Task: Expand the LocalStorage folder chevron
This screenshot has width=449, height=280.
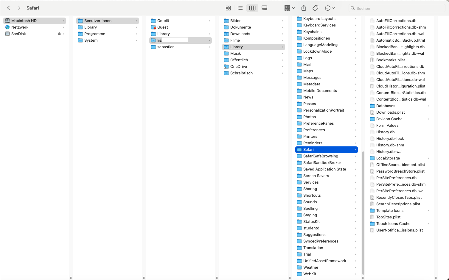Action: click(x=428, y=158)
